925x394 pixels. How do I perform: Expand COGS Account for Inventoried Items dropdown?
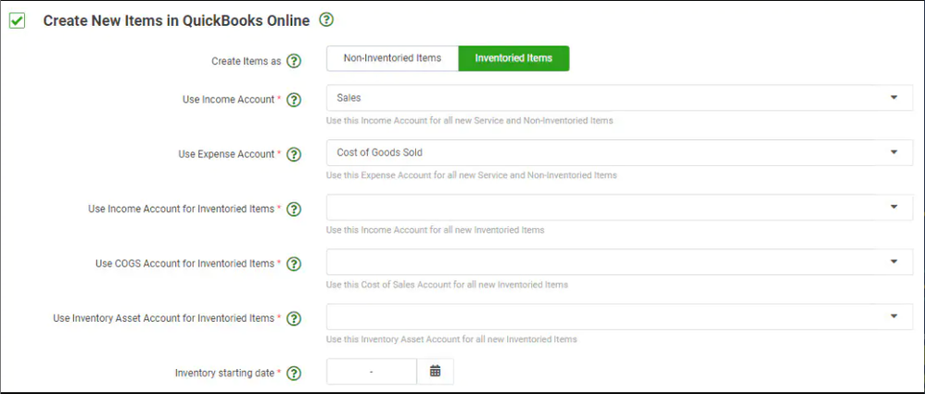(x=618, y=261)
